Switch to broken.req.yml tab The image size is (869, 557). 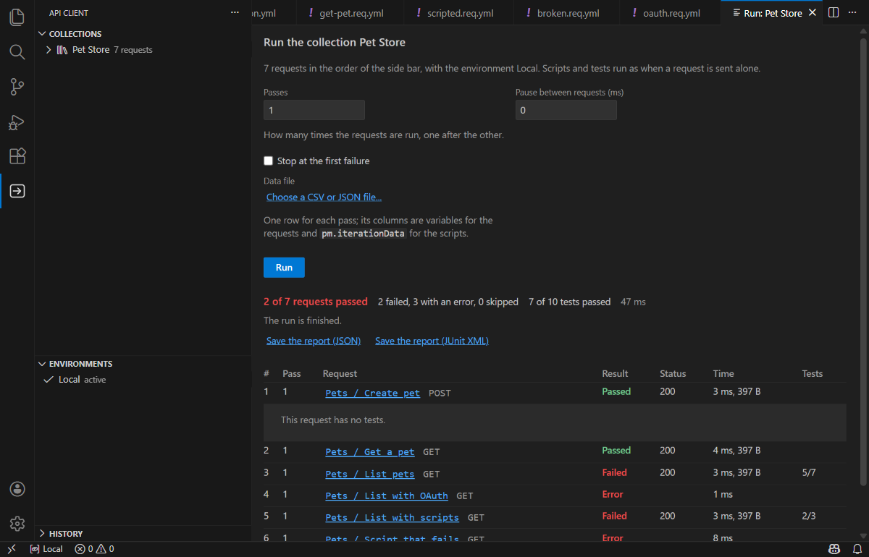566,13
